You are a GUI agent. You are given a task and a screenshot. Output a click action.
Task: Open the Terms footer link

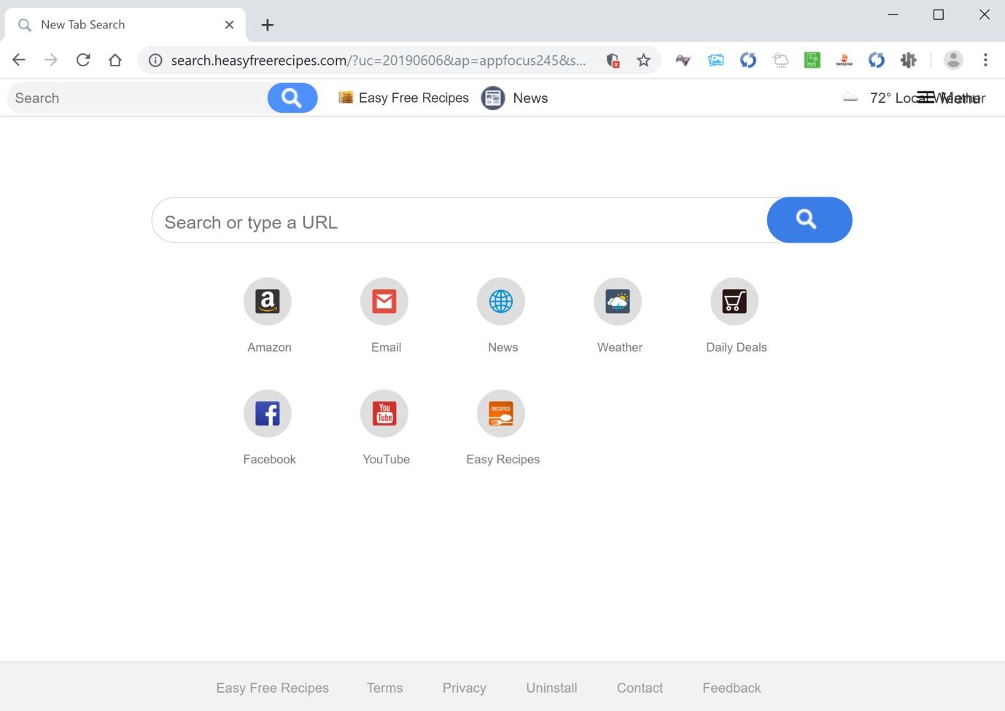385,688
